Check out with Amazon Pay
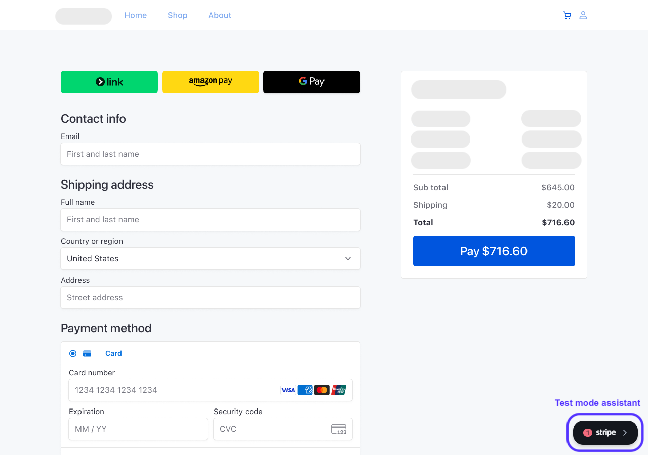Viewport: 648px width, 455px height. (x=211, y=82)
